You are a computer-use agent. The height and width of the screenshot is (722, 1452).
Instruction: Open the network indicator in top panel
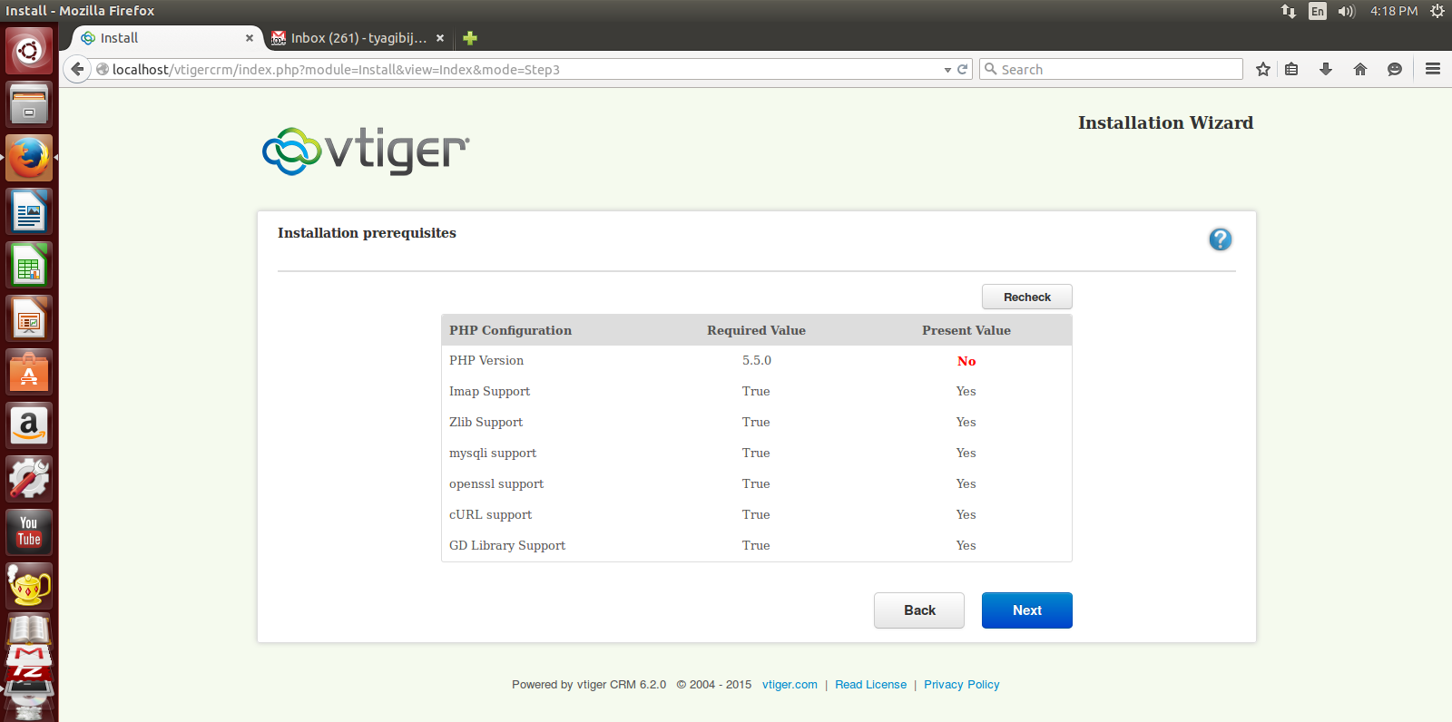point(1289,11)
